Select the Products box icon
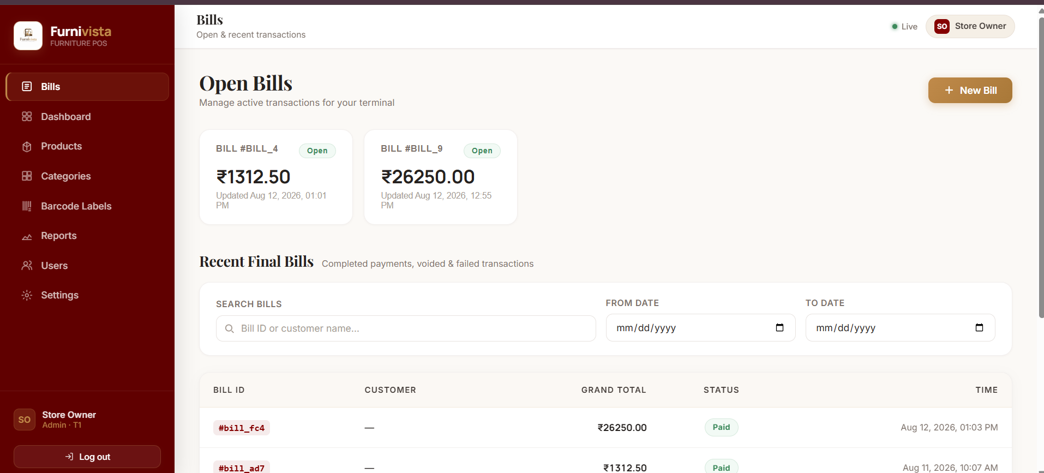 pyautogui.click(x=27, y=146)
